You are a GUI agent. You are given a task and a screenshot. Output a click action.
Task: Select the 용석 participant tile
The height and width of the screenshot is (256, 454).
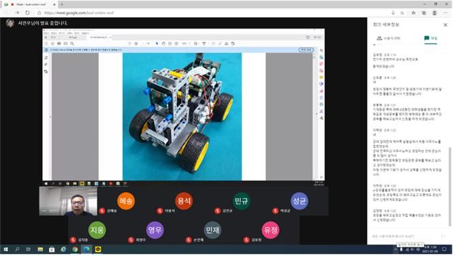184,201
